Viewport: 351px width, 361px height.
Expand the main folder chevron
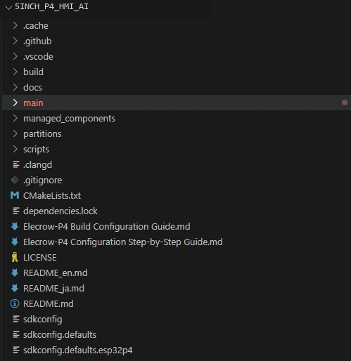tap(15, 103)
